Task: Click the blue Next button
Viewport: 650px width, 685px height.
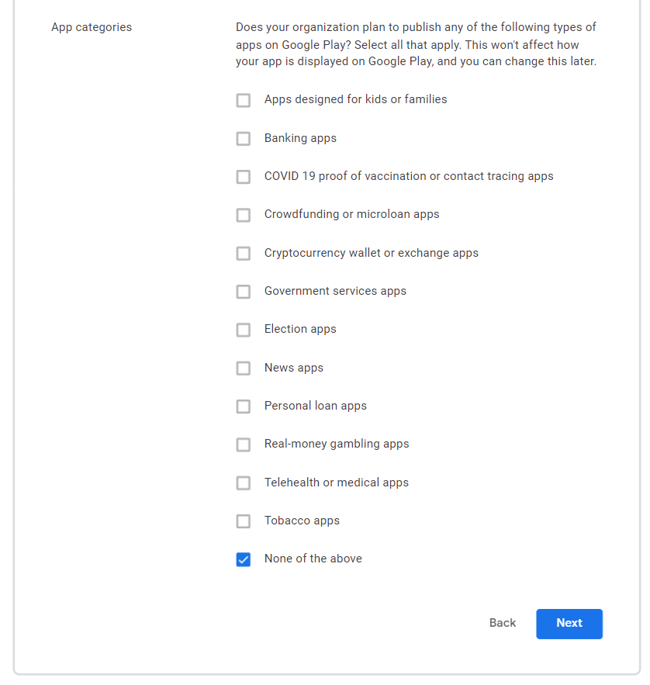Action: (x=569, y=624)
